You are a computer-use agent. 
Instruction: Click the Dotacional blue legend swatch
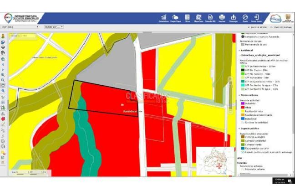point(243,119)
